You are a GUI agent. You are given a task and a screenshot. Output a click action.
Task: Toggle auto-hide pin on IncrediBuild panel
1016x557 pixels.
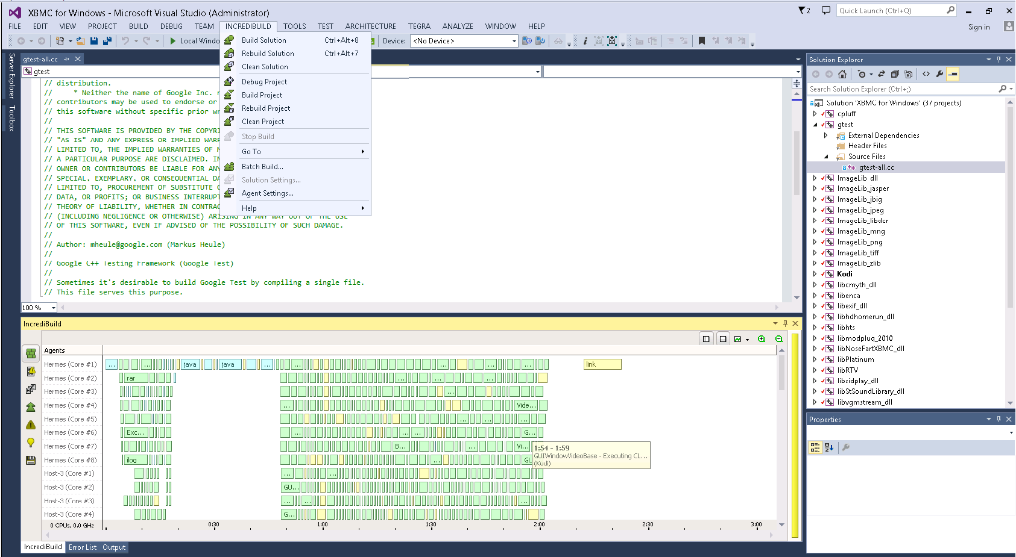(785, 323)
